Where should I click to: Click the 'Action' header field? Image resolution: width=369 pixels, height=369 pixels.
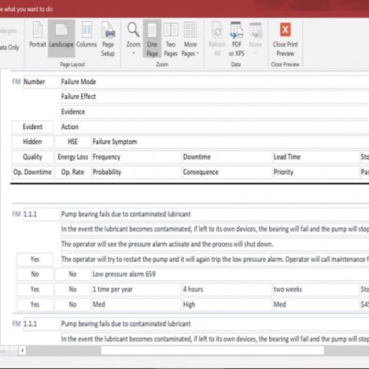(215, 127)
